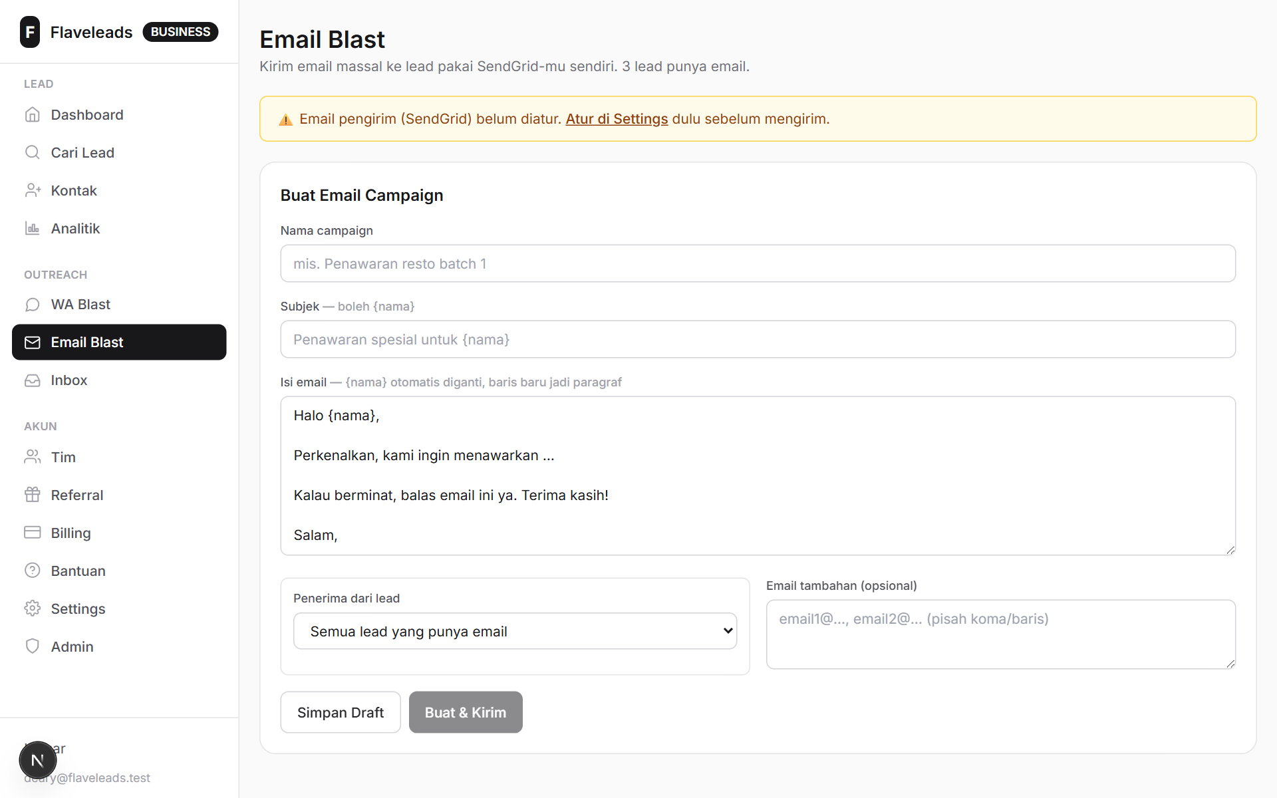
Task: Click the Simpan Draft button
Action: (x=341, y=712)
